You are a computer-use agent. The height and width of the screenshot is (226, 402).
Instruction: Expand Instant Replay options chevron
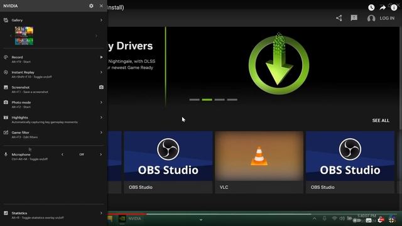[x=101, y=72]
